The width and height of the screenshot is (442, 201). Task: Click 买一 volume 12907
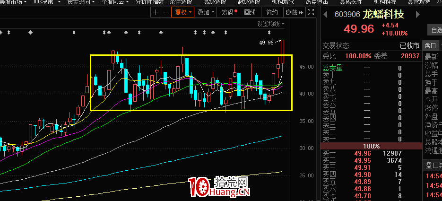click(392, 154)
